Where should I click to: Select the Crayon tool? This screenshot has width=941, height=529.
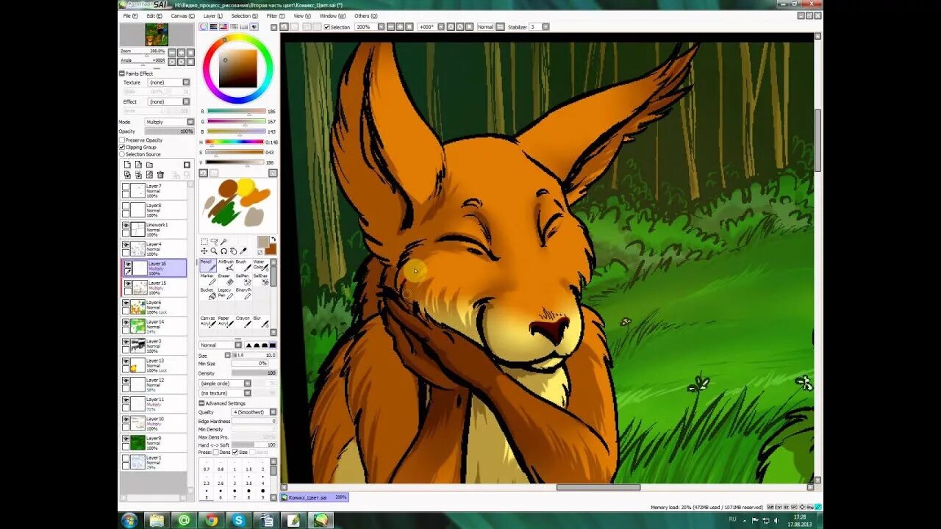click(242, 321)
